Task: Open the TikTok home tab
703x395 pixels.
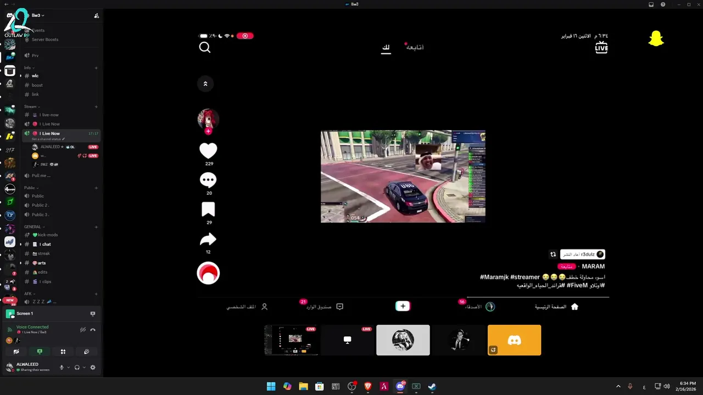Action: [557, 307]
